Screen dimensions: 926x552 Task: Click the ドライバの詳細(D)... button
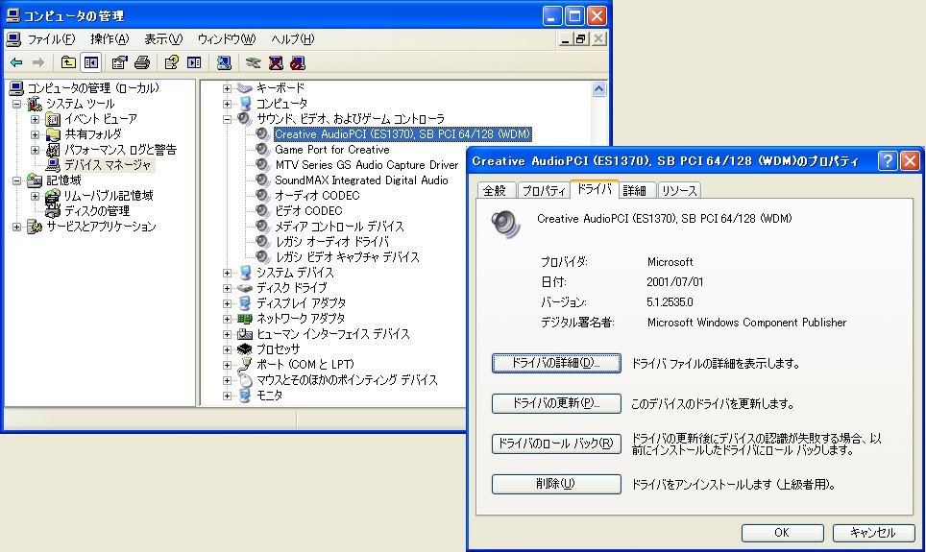coord(556,363)
